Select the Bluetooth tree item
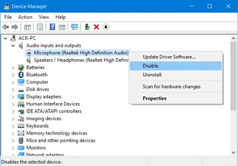Viewport: 238px width, 166px height. click(36, 74)
